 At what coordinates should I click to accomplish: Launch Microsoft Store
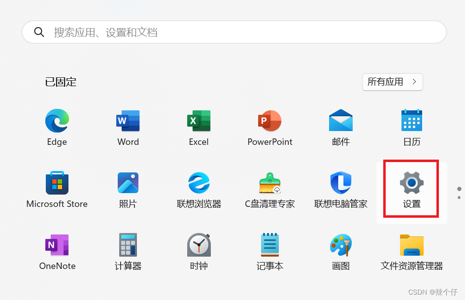57,190
